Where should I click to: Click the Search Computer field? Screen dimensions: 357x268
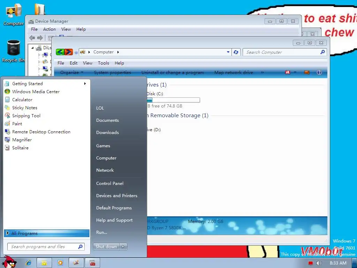(x=284, y=52)
